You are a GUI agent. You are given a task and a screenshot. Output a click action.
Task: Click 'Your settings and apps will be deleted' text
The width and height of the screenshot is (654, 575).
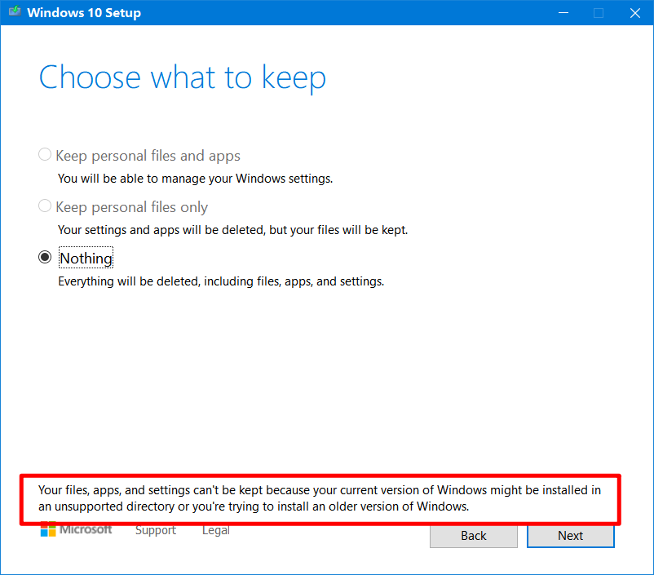click(x=232, y=230)
